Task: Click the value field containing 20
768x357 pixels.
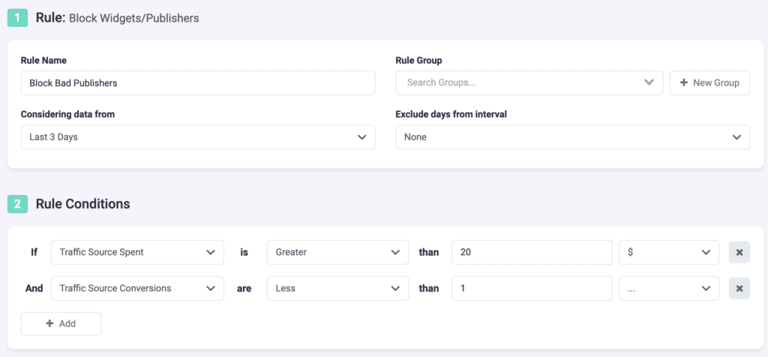Action: point(532,252)
